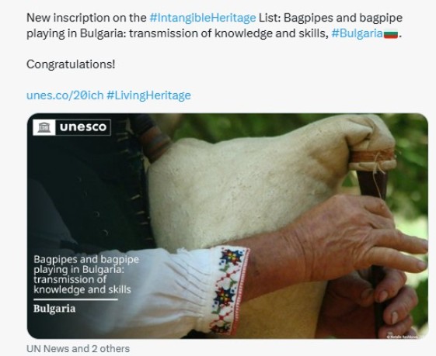This screenshot has height=356, width=436.
Task: Click the embroidered sleeve cuff in photo
Action: click(230, 290)
